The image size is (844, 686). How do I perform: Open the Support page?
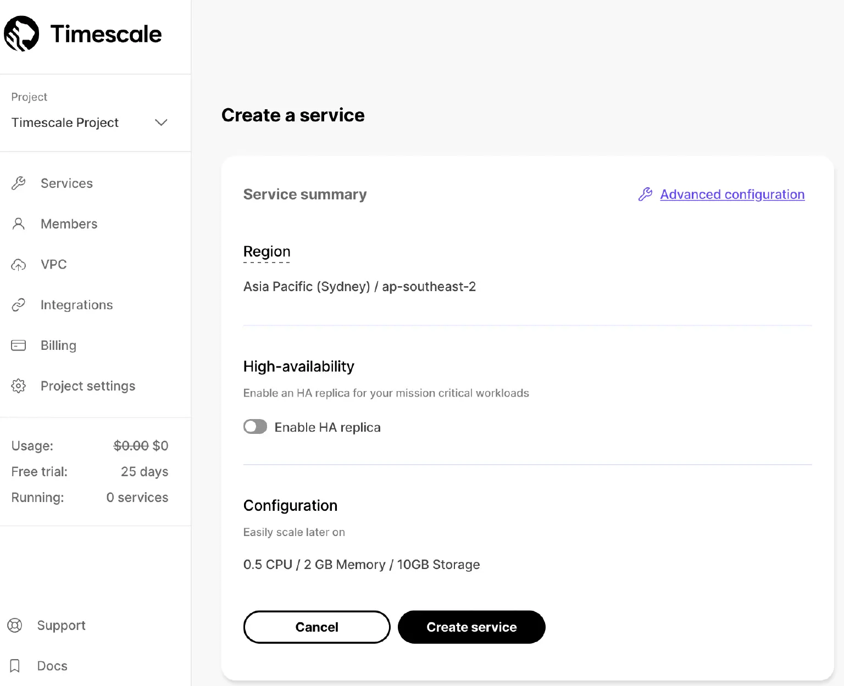pyautogui.click(x=61, y=626)
